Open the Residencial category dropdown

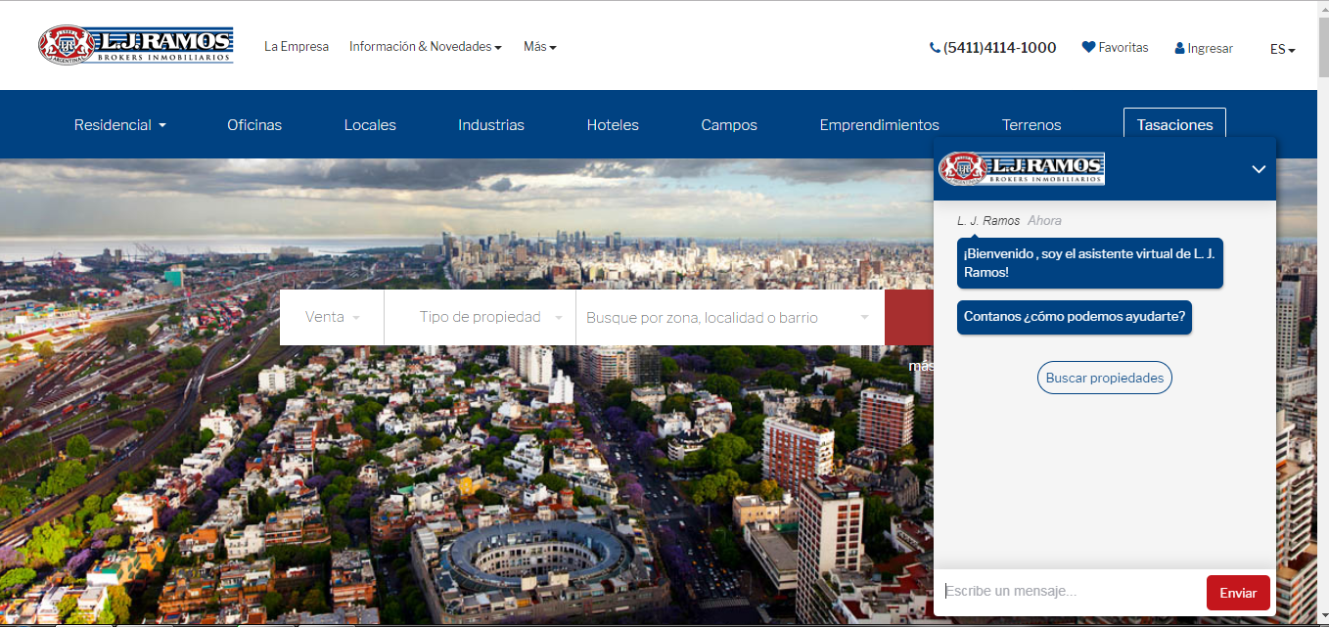[119, 125]
